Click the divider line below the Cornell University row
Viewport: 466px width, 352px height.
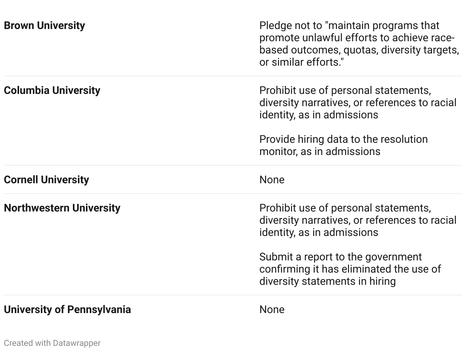[233, 194]
